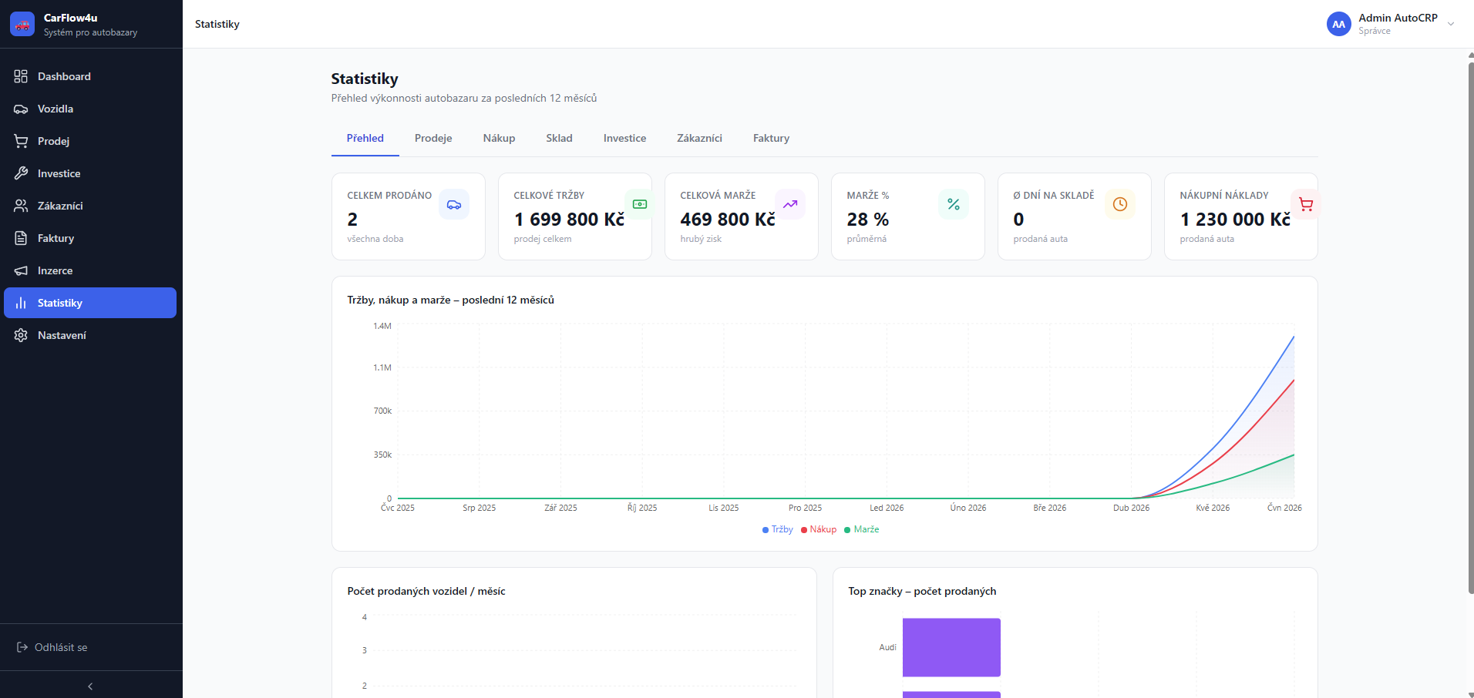Click the logout arrow icon

click(x=22, y=647)
